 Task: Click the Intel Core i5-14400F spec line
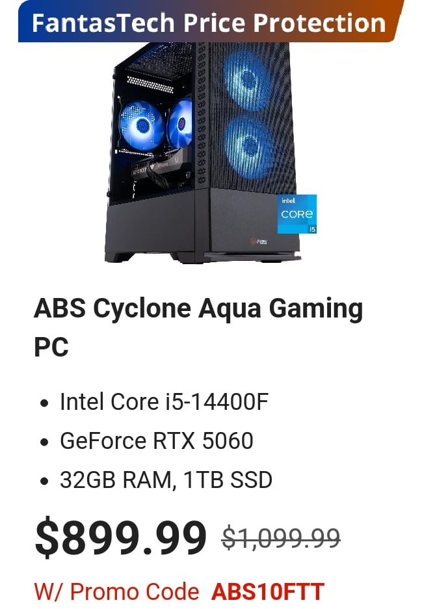tap(165, 401)
